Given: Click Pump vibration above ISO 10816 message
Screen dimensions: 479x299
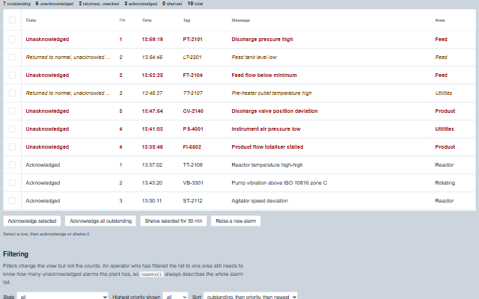Looking at the screenshot, I should (x=279, y=182).
